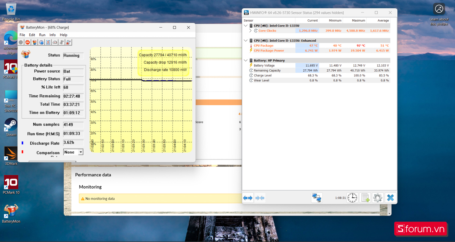Expand the Core Clocks row in HWiNFO
This screenshot has width=455, height=242.
click(251, 31)
